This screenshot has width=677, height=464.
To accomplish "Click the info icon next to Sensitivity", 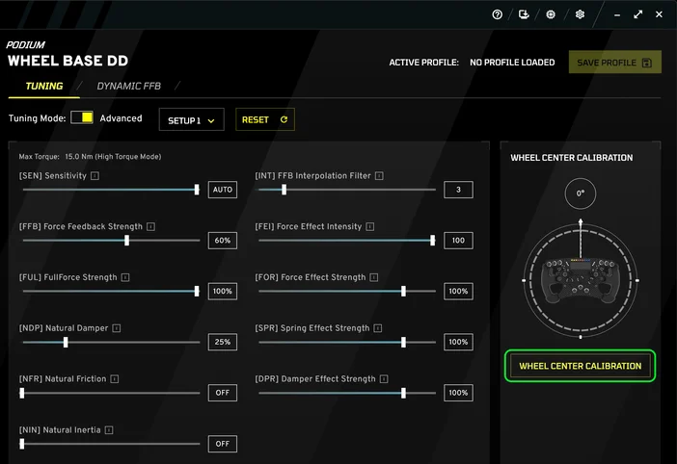I will 95,176.
